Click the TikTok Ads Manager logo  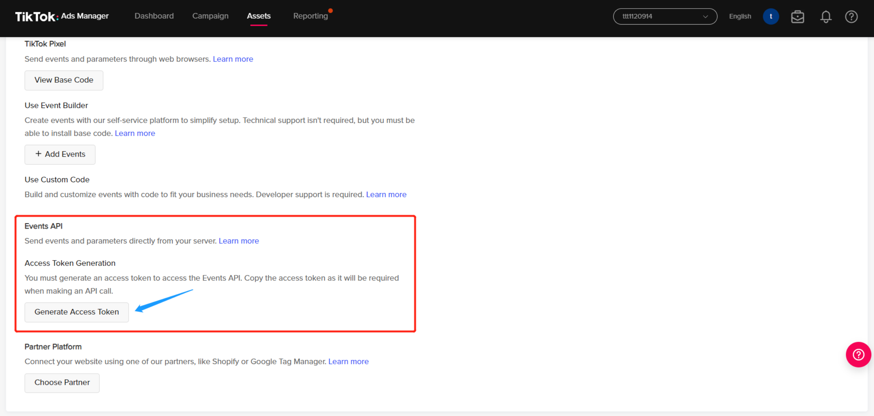[x=62, y=16]
